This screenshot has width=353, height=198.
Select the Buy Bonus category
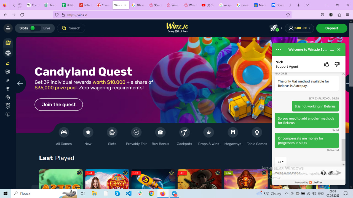160,137
